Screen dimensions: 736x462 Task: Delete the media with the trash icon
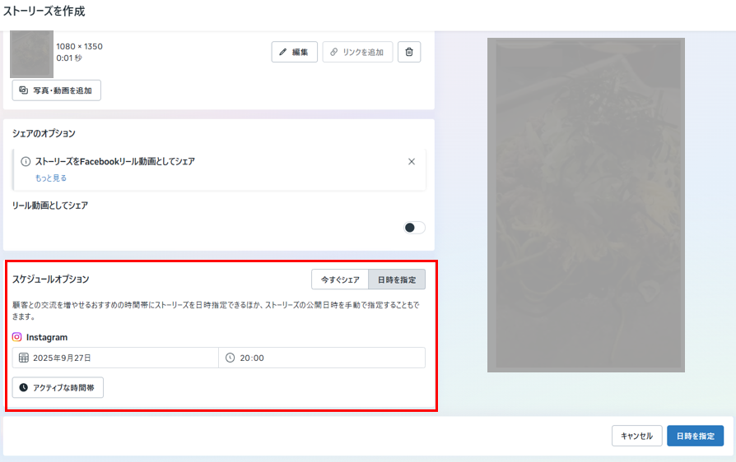(x=409, y=52)
